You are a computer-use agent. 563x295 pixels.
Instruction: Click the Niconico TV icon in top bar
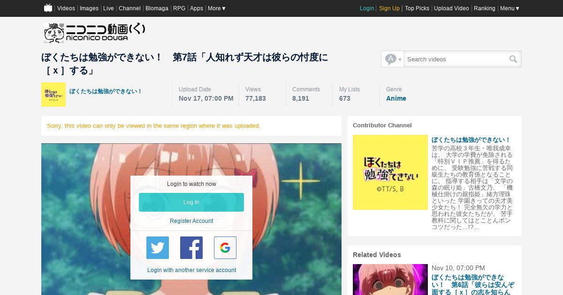coord(48,8)
